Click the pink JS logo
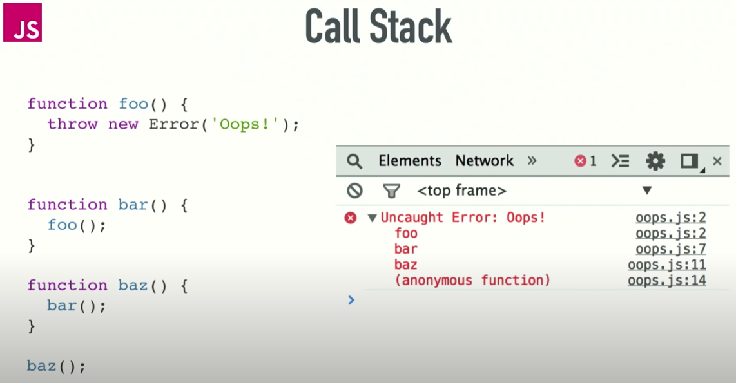736x383 pixels. pos(23,23)
